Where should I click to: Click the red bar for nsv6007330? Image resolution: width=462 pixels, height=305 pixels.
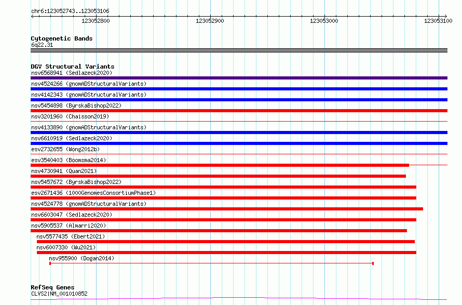coord(226,253)
